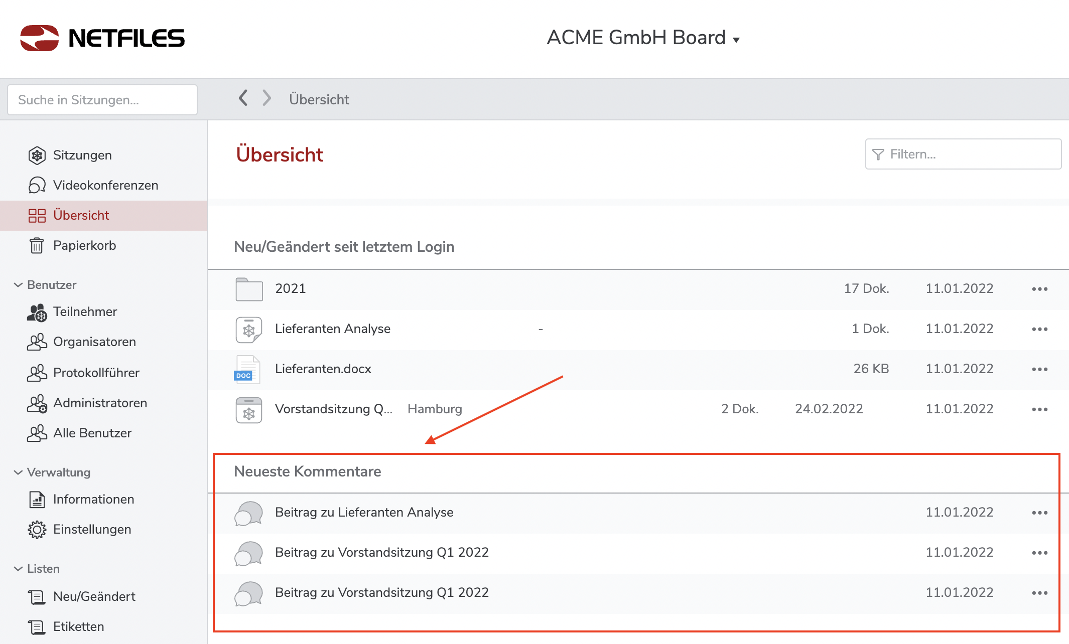1069x644 pixels.
Task: Click the back navigation arrow
Action: [243, 98]
